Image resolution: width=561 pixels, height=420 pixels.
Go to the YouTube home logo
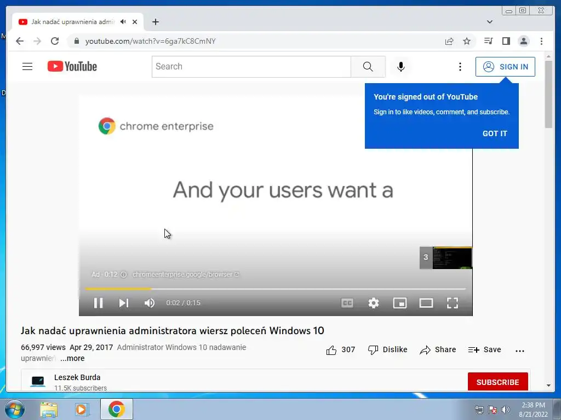(x=72, y=66)
